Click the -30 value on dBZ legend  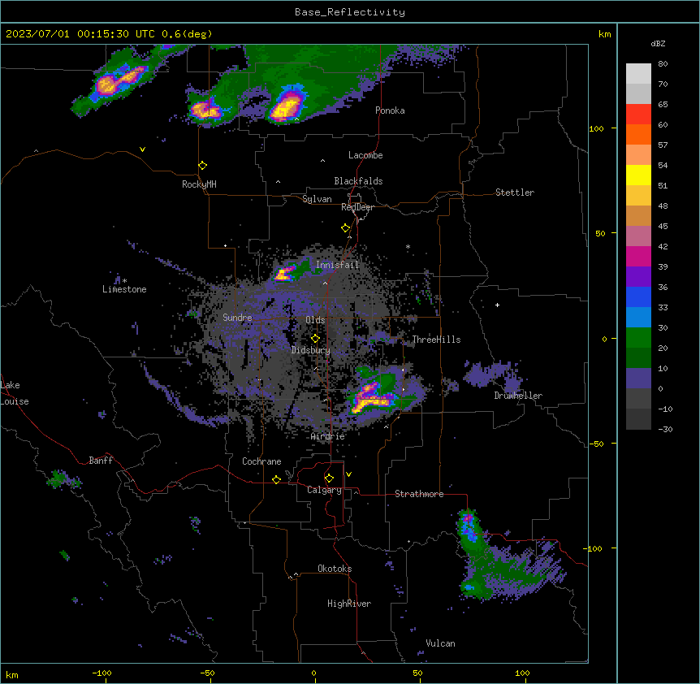(x=665, y=429)
